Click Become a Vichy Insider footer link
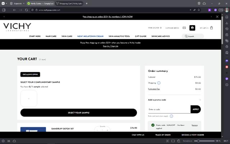This screenshot has width=230, height=144. click(x=193, y=135)
